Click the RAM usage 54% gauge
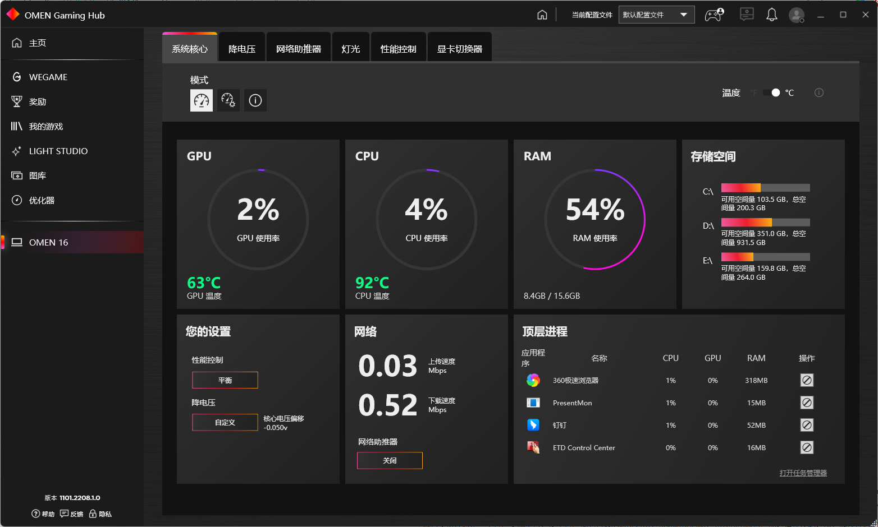Screen dimensions: 878x527 coord(595,219)
